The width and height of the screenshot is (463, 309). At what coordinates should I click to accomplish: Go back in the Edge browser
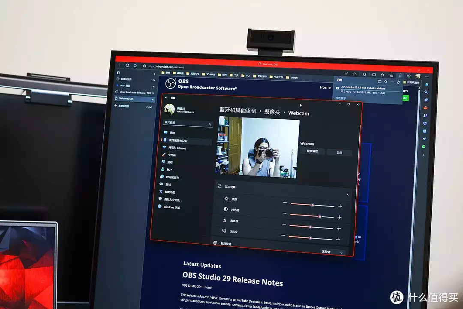click(x=120, y=65)
